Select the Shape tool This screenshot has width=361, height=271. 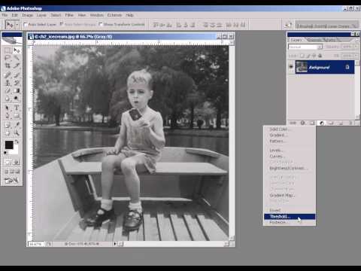17,116
